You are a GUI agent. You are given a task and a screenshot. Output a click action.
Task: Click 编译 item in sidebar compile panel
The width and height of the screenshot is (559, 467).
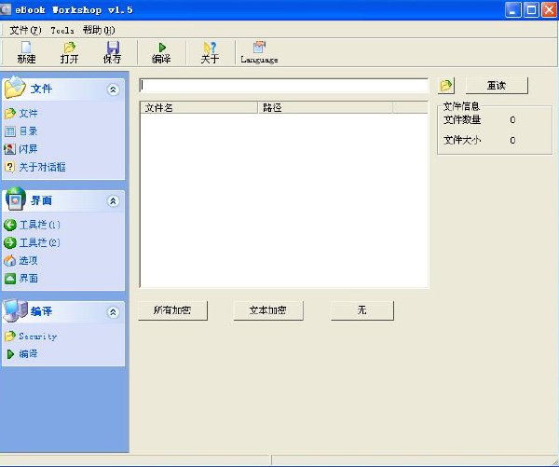point(22,354)
